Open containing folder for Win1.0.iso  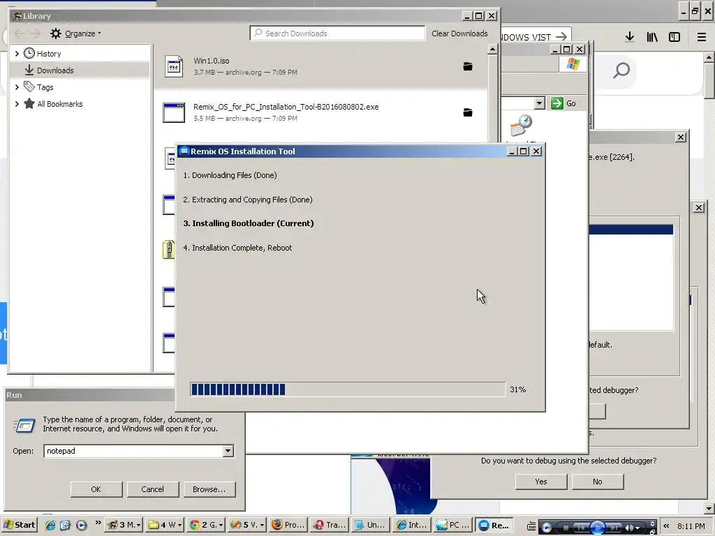tap(467, 66)
